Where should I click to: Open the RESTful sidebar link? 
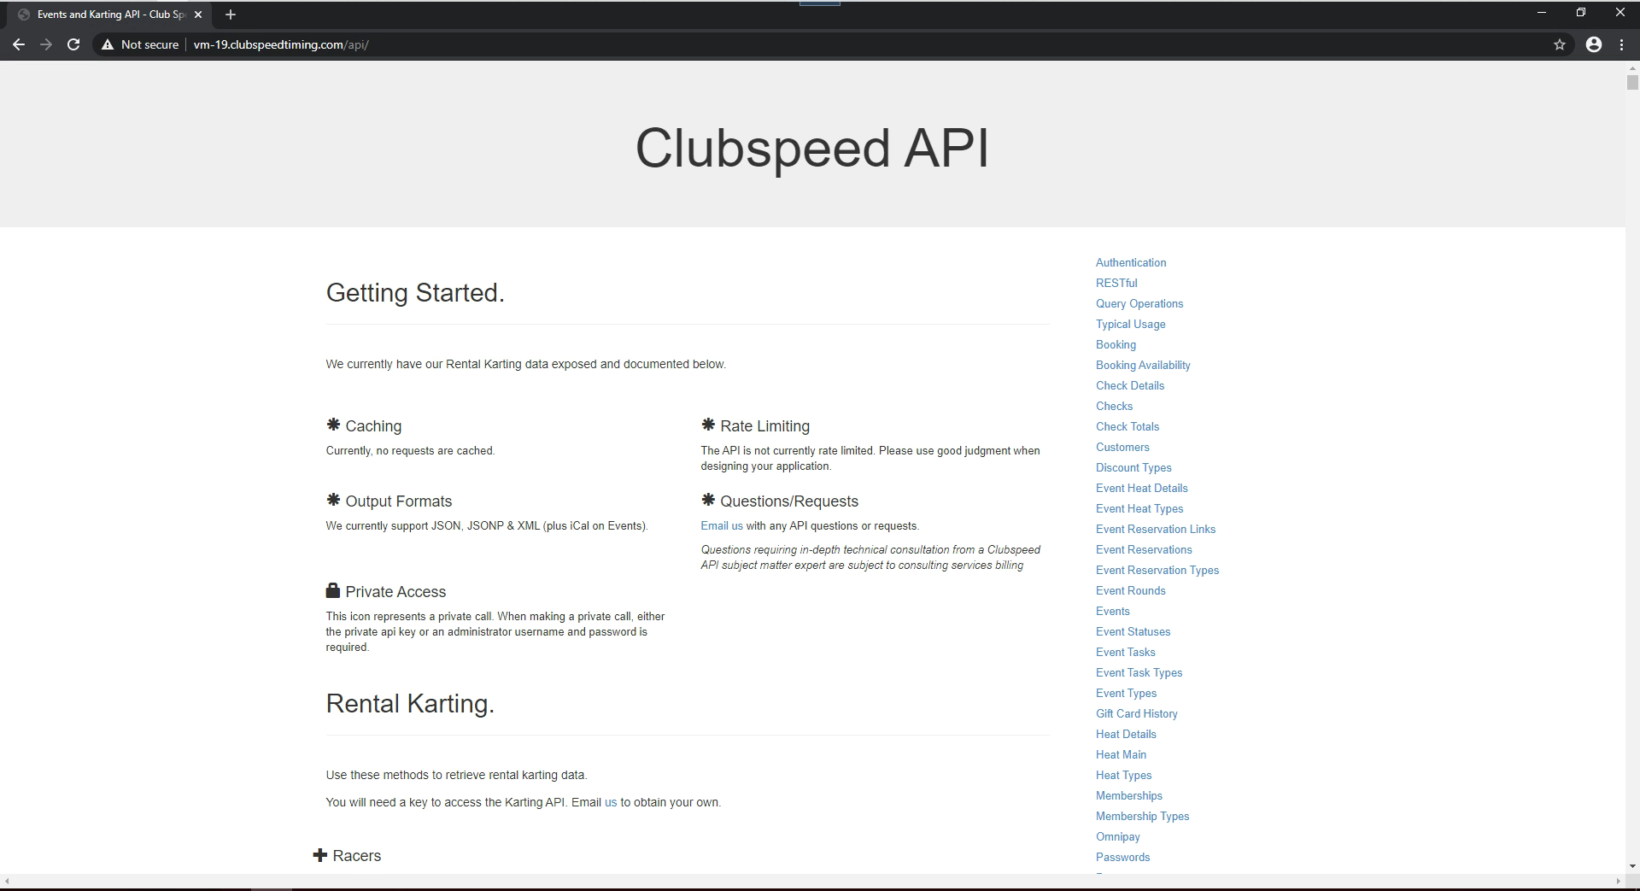1116,284
